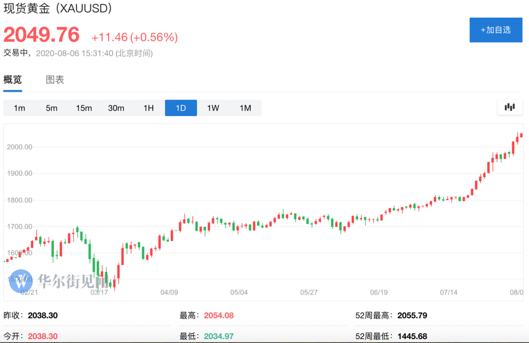529x343 pixels.
Task: Click the 52周最高 value 2055.79
Action: point(412,316)
